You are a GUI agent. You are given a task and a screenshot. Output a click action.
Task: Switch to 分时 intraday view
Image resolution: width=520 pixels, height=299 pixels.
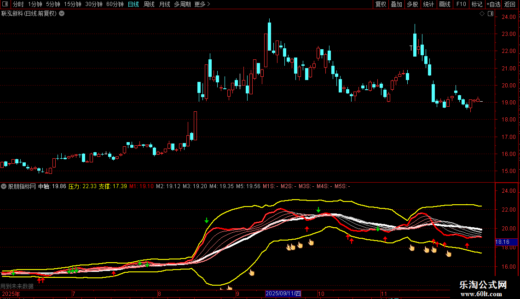[18, 4]
